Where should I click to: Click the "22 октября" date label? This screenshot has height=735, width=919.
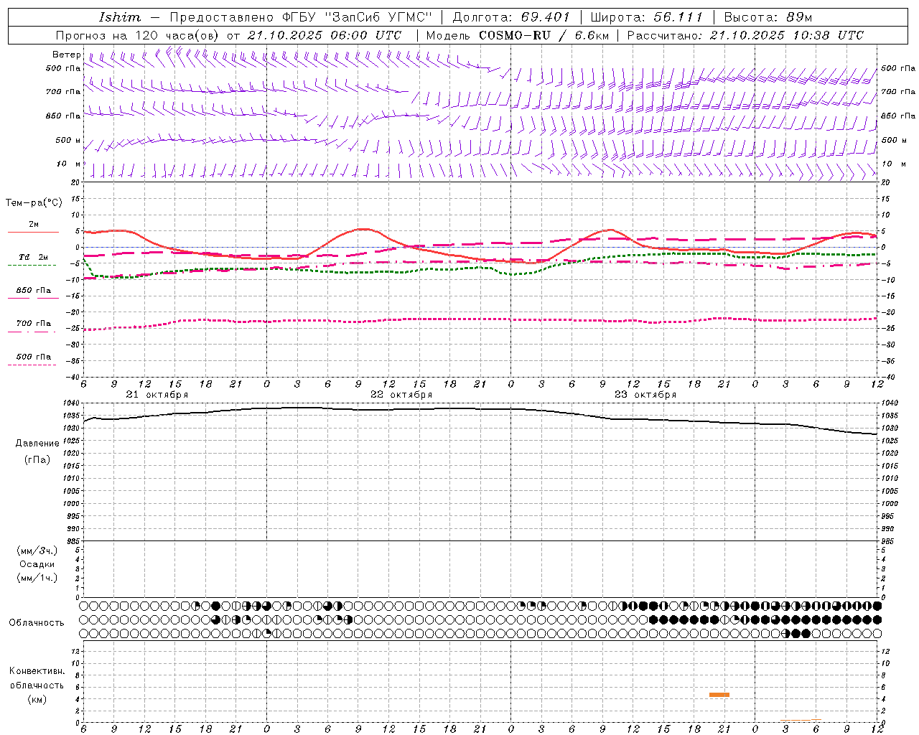(x=401, y=395)
